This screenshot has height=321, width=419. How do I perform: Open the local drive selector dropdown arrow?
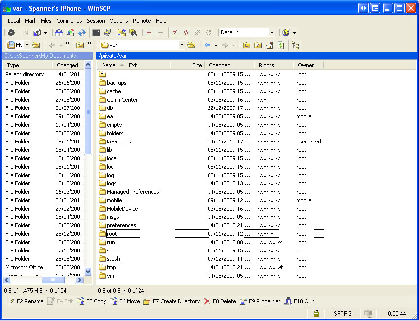click(x=27, y=45)
